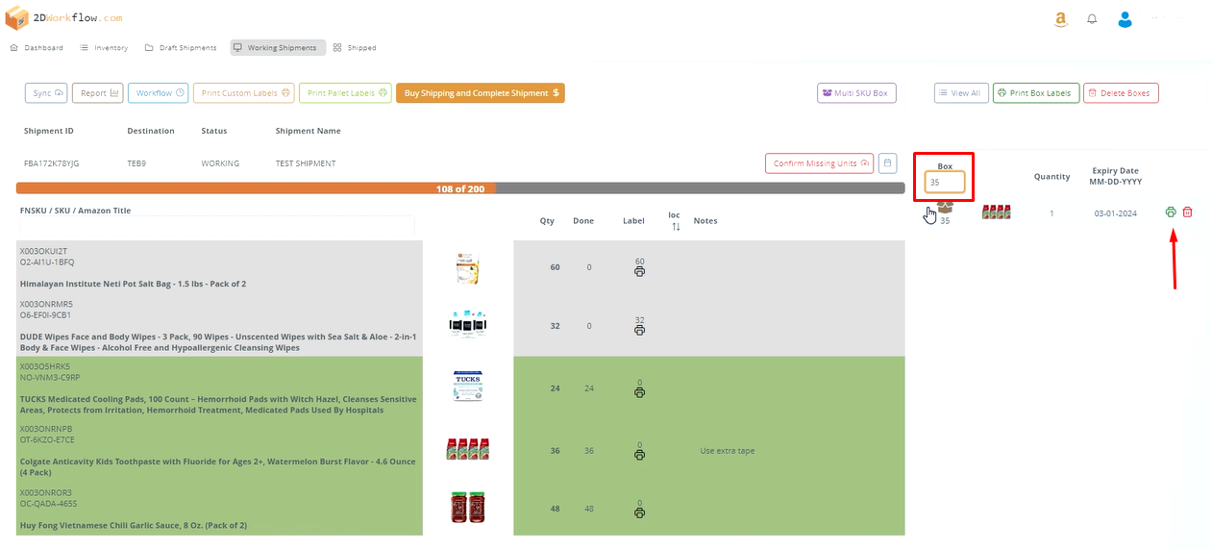Click the Multi SKU Box button
This screenshot has width=1212, height=549.
[x=856, y=93]
